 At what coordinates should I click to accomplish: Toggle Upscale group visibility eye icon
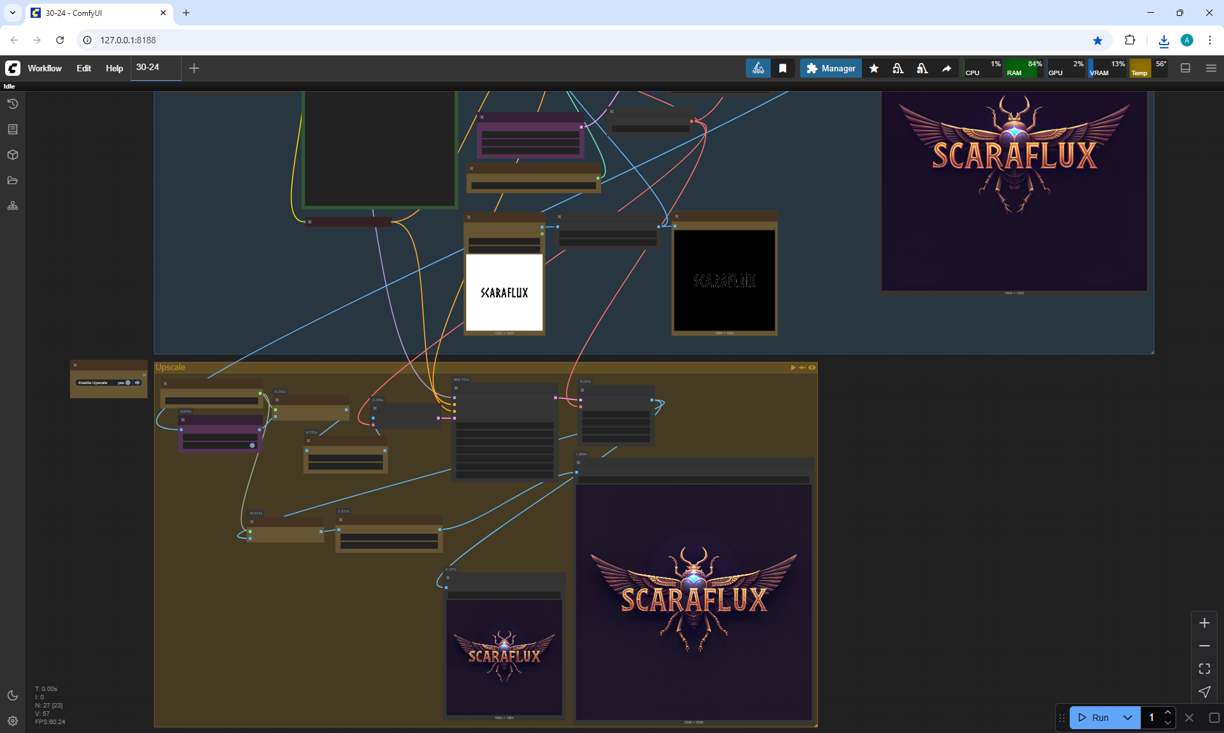812,367
